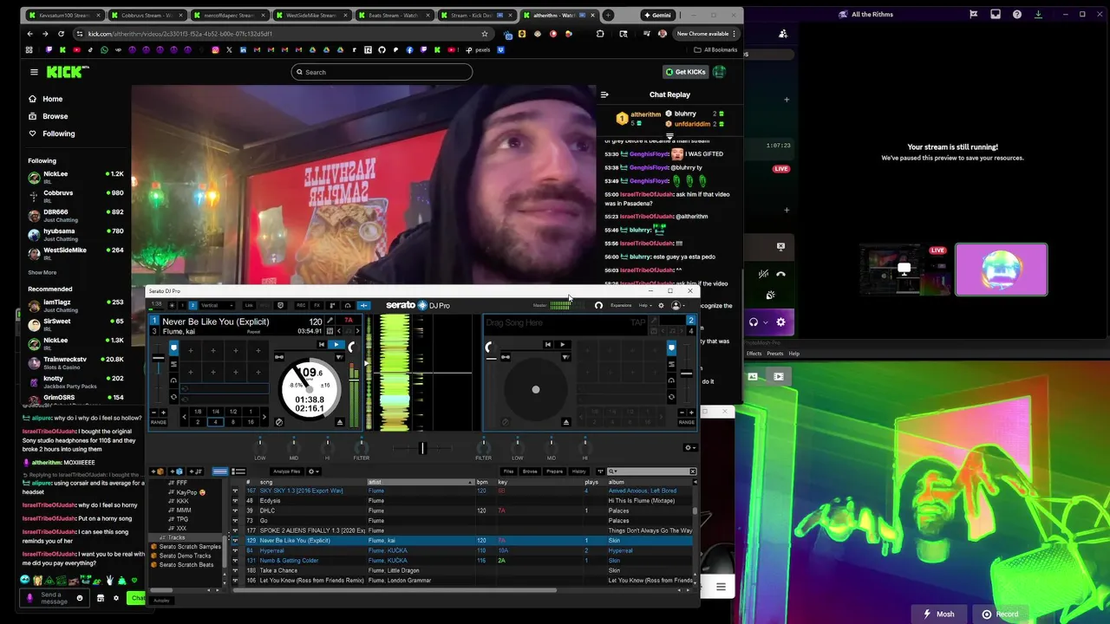The width and height of the screenshot is (1110, 624).
Task: Skip to previous track on deck 1
Action: pyautogui.click(x=321, y=345)
